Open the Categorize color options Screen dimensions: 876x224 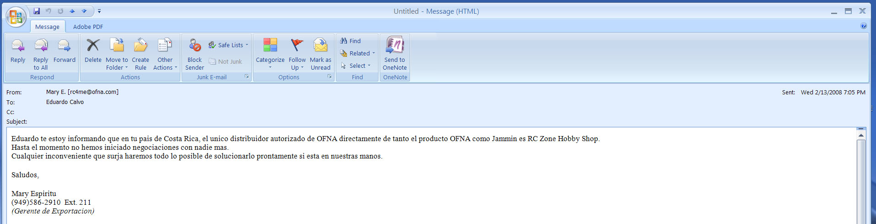pyautogui.click(x=270, y=63)
